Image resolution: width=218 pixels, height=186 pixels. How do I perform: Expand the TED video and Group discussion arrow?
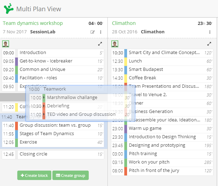coord(44,114)
